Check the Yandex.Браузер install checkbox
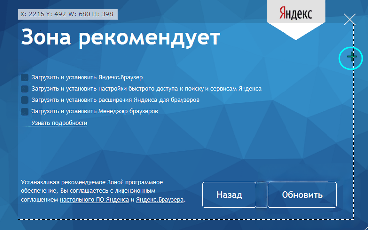The height and width of the screenshot is (230, 368). [25, 77]
